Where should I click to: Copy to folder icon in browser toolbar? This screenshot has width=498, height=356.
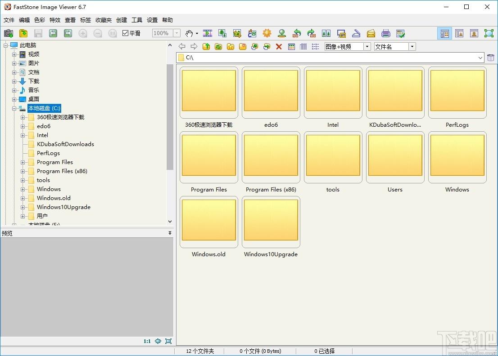pos(255,47)
